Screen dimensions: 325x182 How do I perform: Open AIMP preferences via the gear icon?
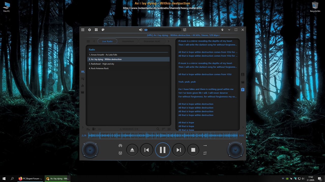tap(89, 30)
